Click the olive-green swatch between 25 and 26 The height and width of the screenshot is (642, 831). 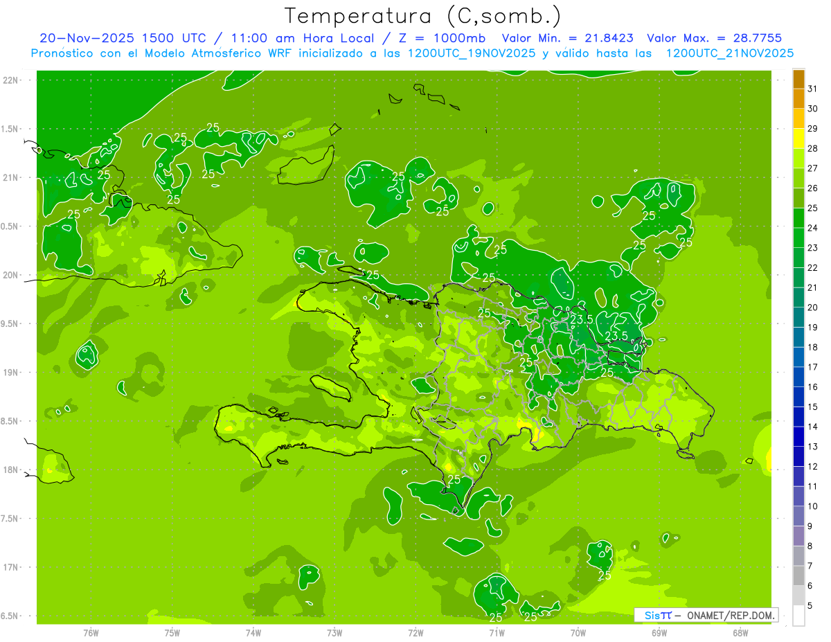pyautogui.click(x=798, y=198)
